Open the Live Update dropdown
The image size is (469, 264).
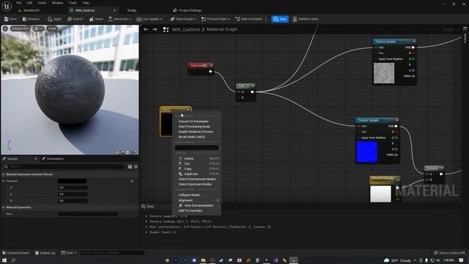[149, 19]
